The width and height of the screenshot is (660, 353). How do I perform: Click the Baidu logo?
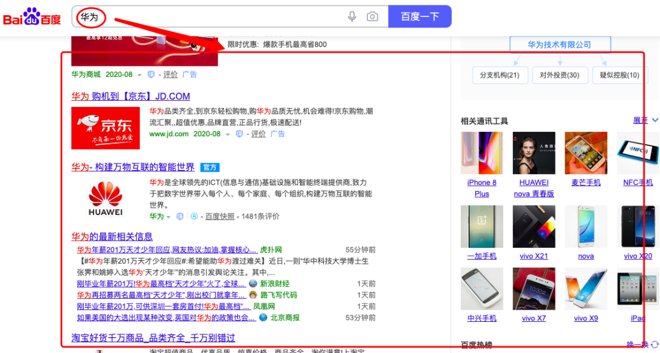click(x=32, y=17)
